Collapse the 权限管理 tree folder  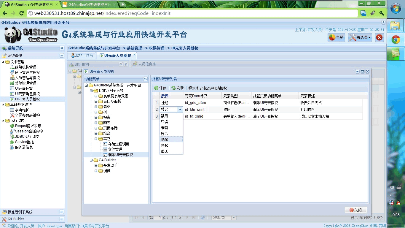click(x=3, y=62)
